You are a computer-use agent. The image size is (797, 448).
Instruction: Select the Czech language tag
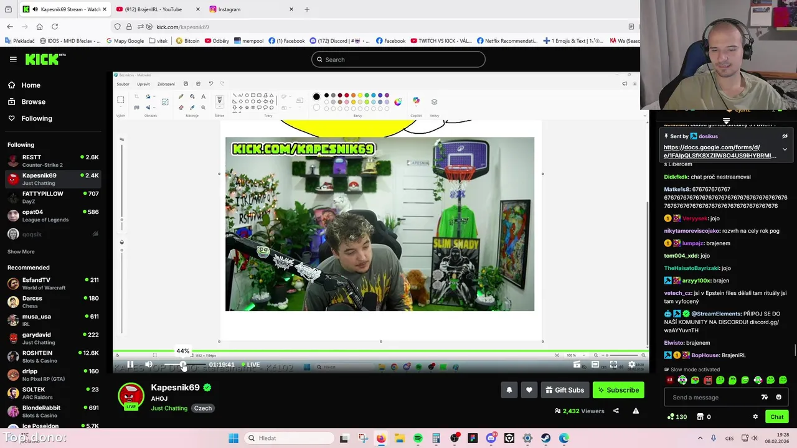coord(203,408)
